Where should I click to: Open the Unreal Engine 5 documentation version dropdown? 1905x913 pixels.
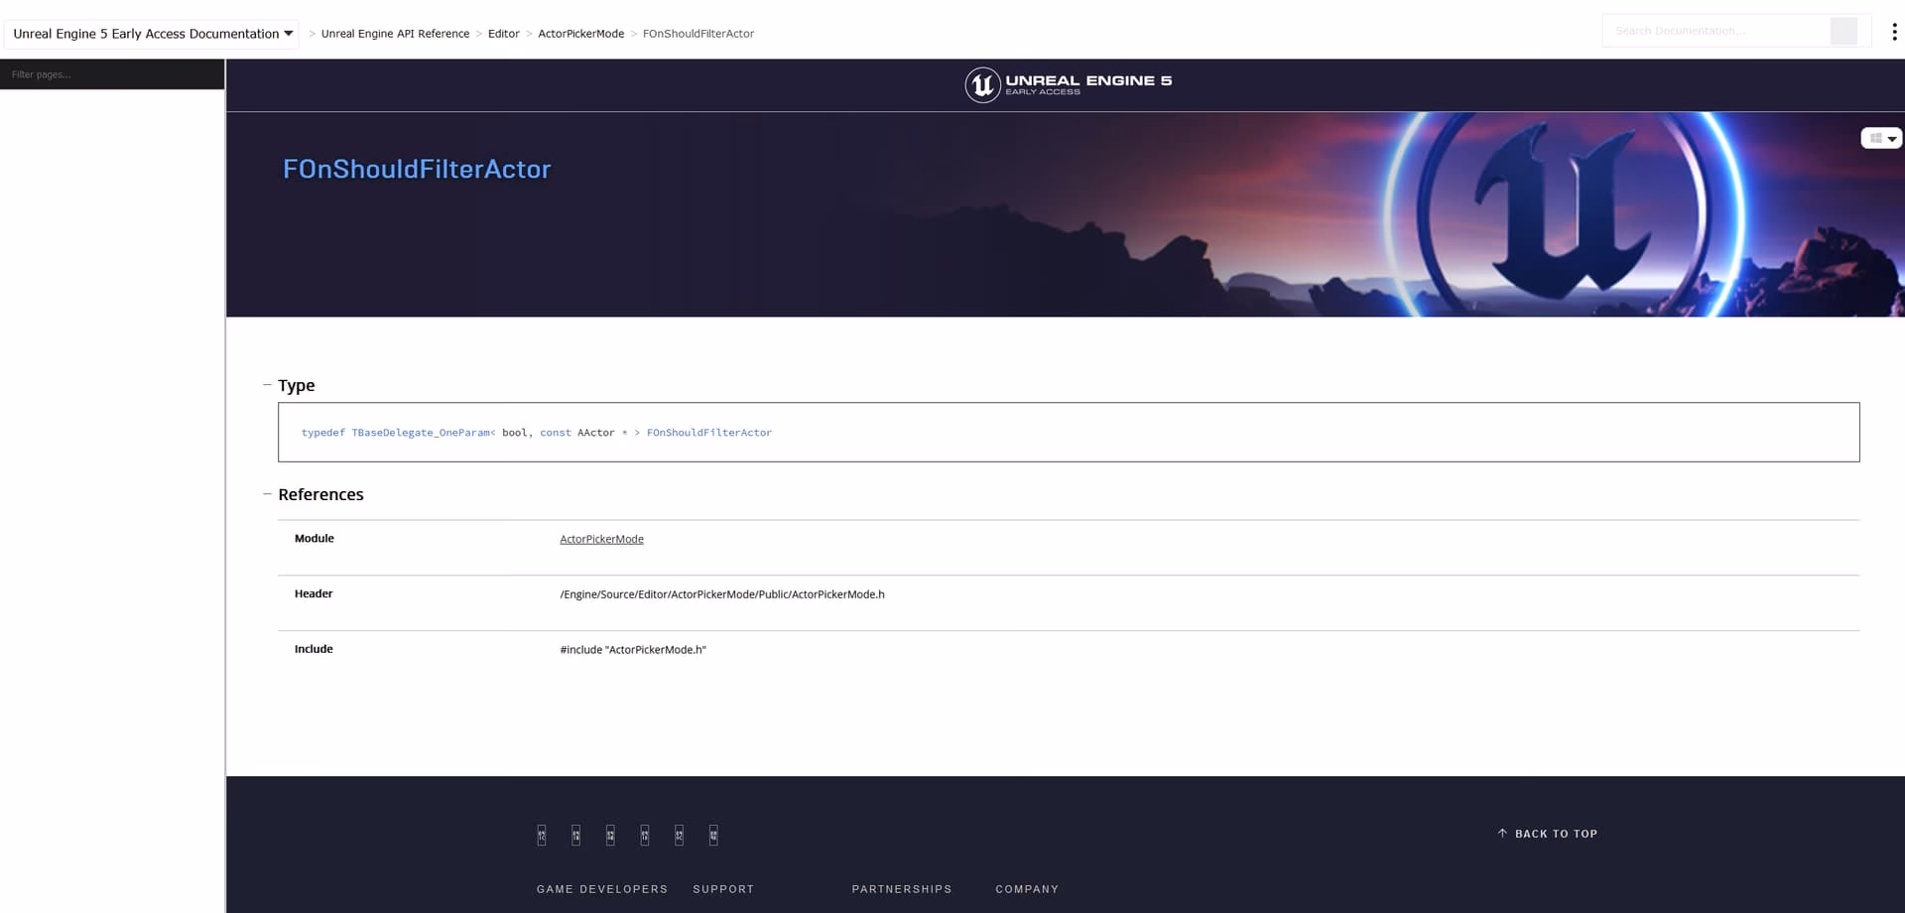152,34
